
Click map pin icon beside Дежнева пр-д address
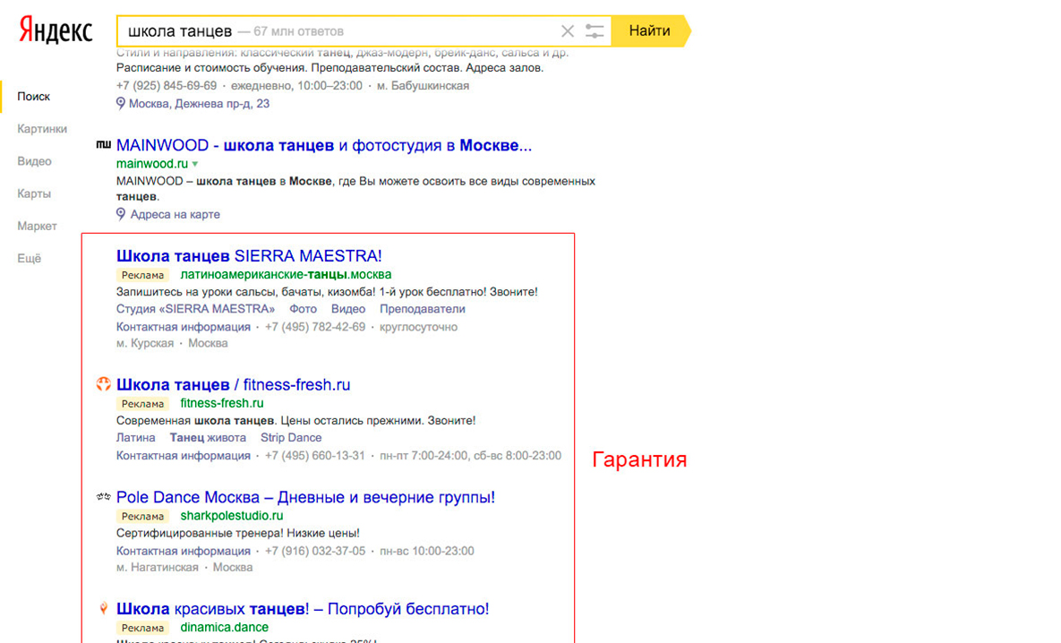[x=121, y=103]
